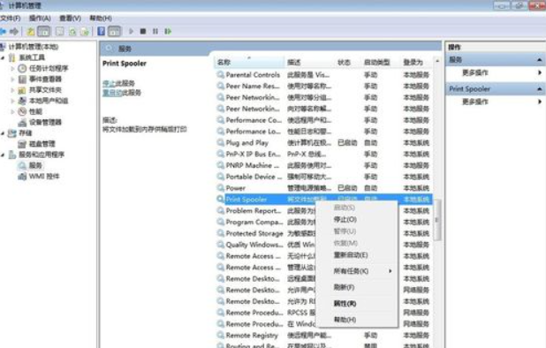Click the services list scroll up arrow

click(x=437, y=61)
